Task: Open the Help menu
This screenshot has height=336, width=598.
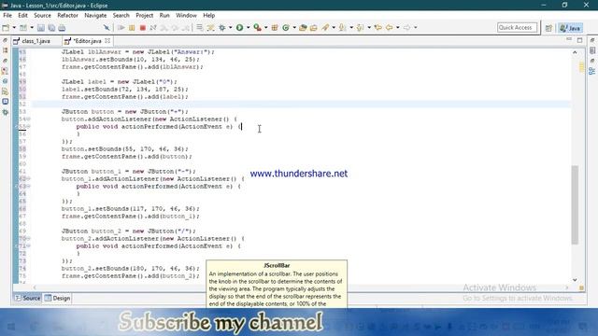Action: (x=208, y=16)
